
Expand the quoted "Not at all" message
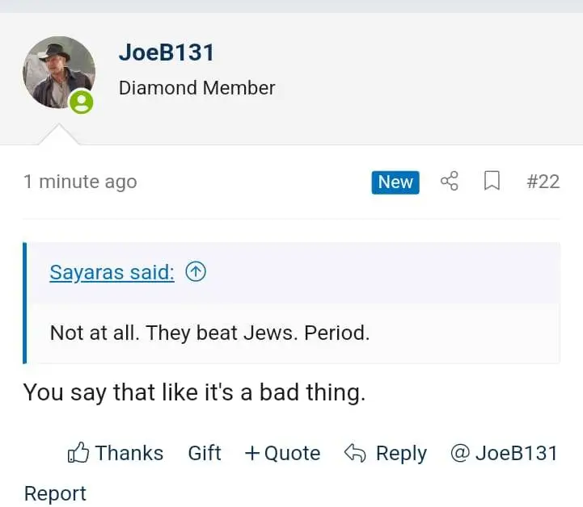coord(209,332)
